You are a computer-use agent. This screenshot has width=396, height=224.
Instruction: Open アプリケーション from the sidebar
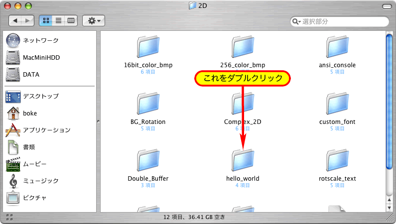(38, 130)
